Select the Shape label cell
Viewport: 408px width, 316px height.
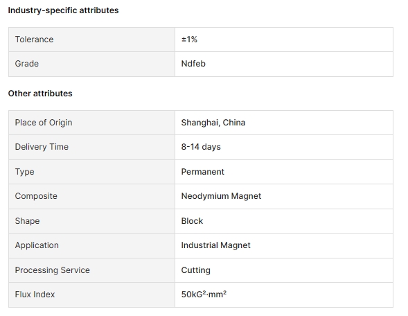pos(92,221)
